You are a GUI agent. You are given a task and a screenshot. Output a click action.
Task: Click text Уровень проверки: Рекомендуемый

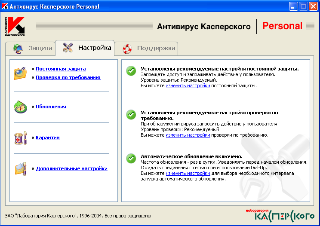pyautogui.click(x=181, y=129)
